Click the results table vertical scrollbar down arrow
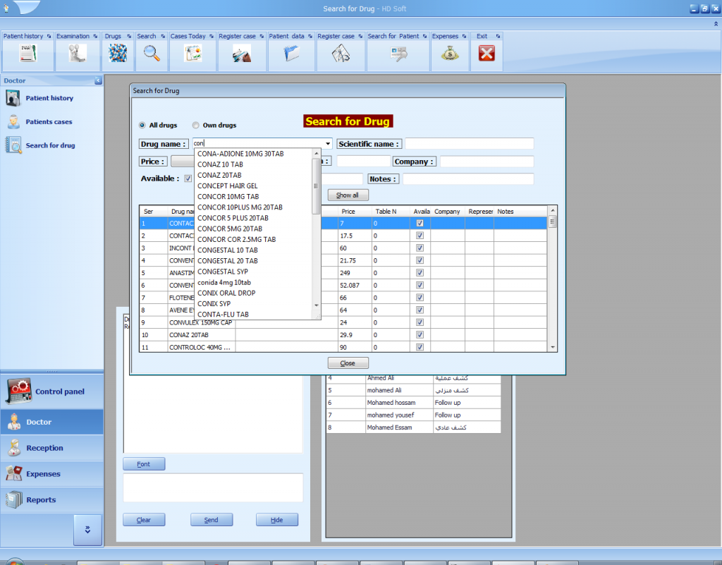 pyautogui.click(x=553, y=348)
